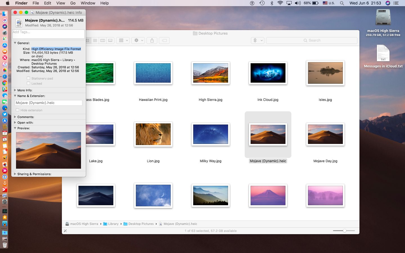Adjust the icon size slider
Screen dimensions: 405x253
(x=344, y=231)
